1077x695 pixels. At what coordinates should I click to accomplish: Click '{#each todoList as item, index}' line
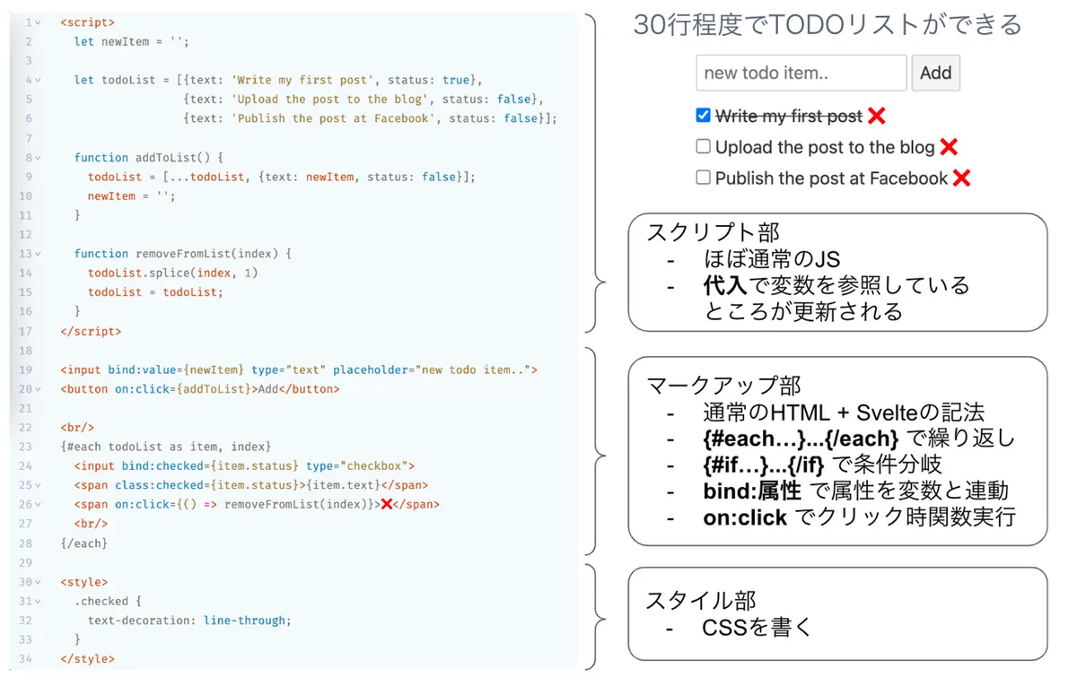point(166,447)
